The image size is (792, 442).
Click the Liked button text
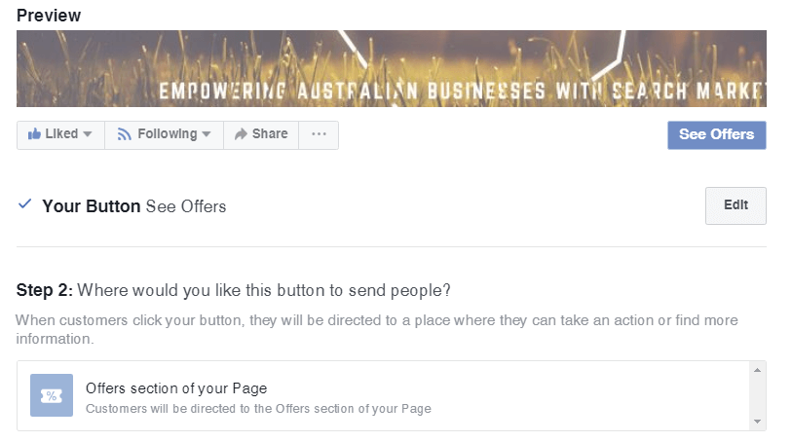pos(61,133)
